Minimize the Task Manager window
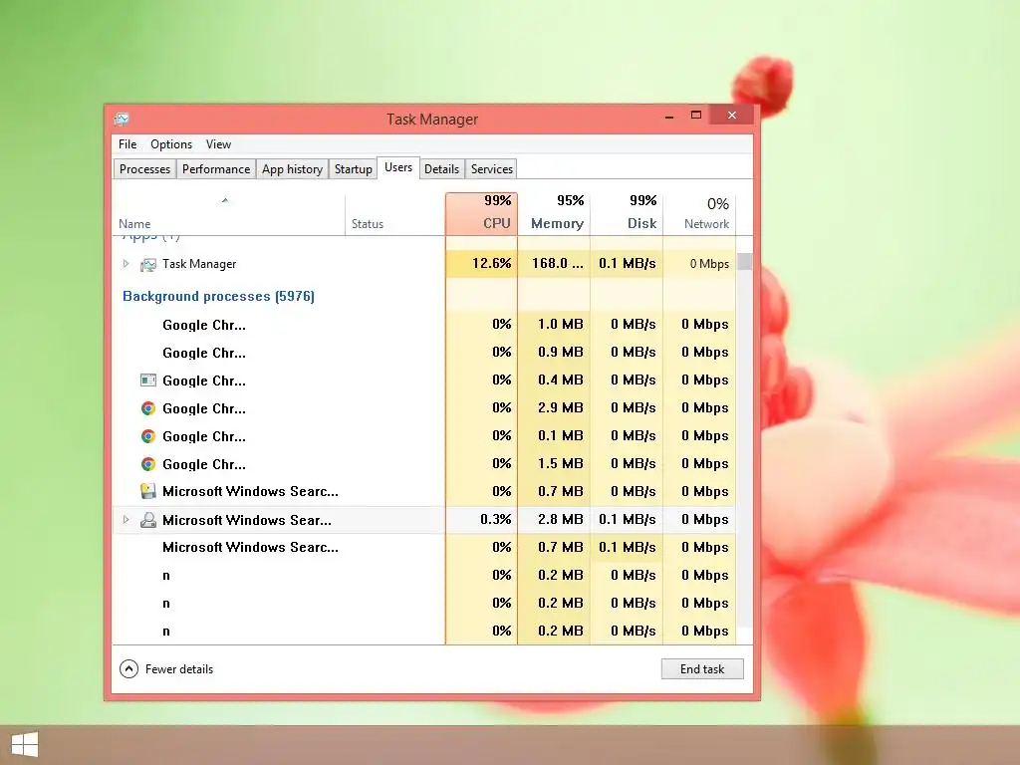Viewport: 1020px width, 765px height. pyautogui.click(x=668, y=116)
